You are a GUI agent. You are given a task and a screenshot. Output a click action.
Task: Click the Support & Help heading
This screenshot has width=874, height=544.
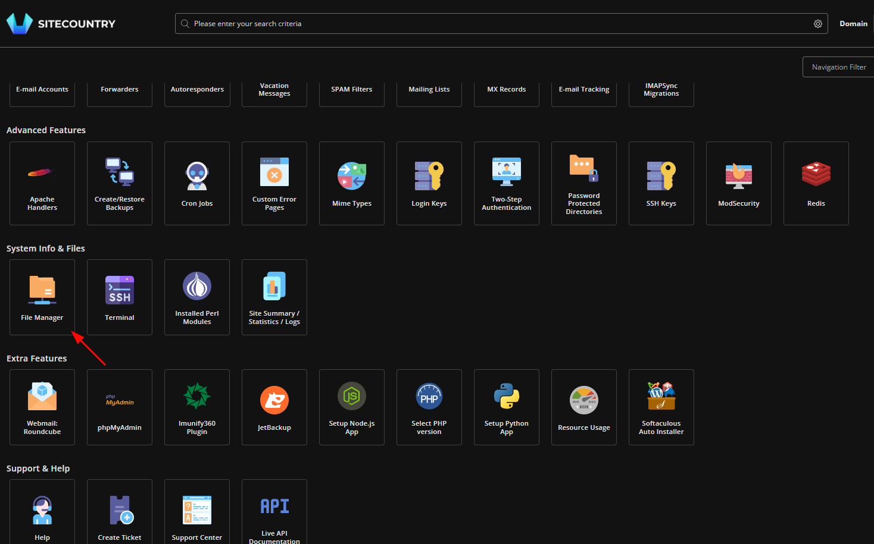pyautogui.click(x=38, y=468)
